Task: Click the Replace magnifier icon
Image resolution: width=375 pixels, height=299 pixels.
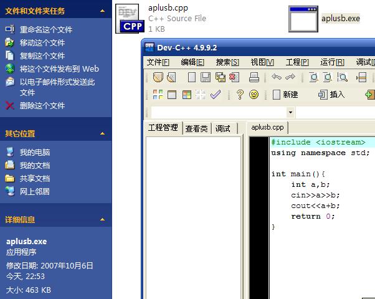Action: click(x=328, y=77)
